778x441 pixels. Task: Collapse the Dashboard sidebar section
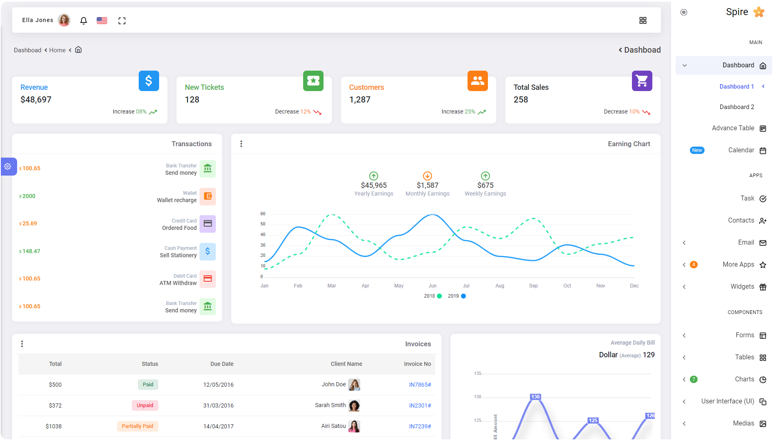tap(685, 65)
